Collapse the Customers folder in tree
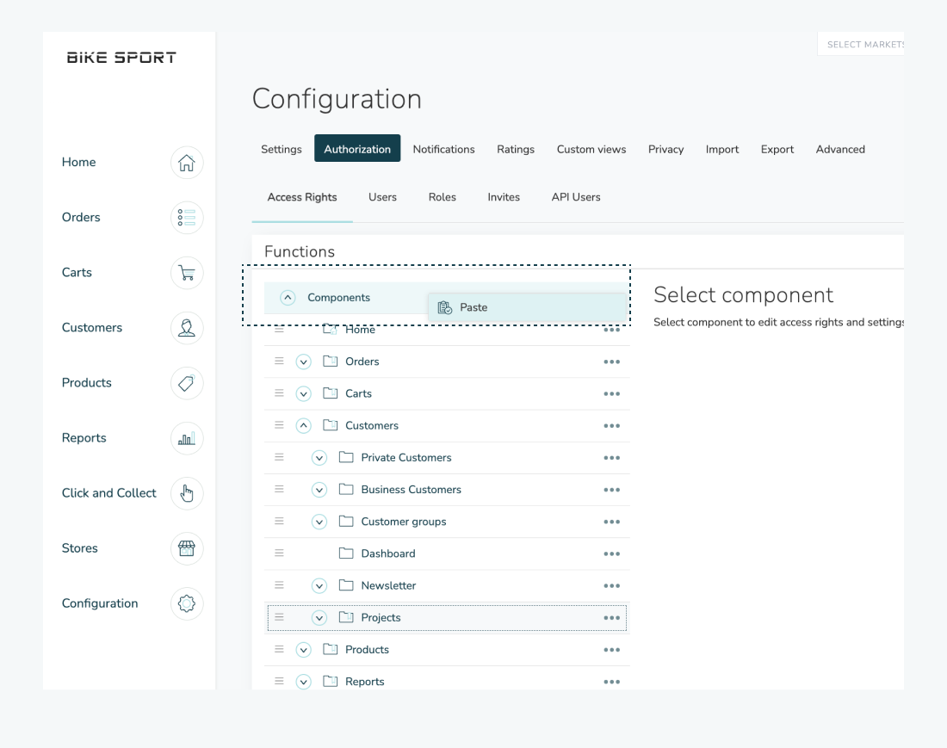Screen dimensions: 947x748 click(x=303, y=426)
